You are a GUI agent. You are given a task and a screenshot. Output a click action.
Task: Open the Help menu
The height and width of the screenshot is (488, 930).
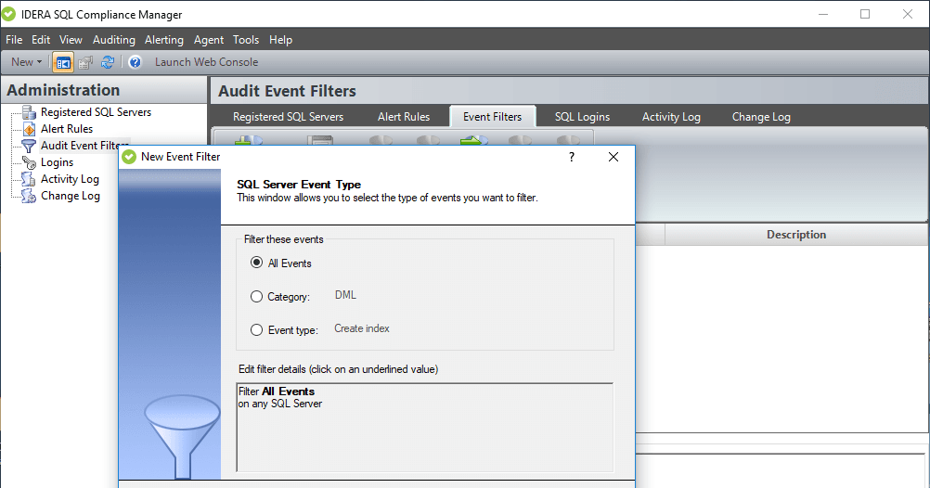pos(280,40)
